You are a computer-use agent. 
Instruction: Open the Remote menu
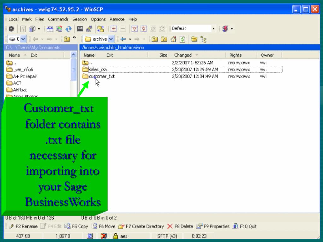click(117, 19)
